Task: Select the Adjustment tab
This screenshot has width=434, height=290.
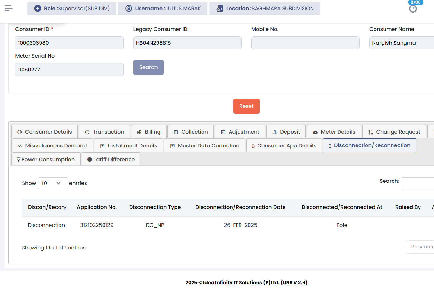Action: (x=240, y=132)
